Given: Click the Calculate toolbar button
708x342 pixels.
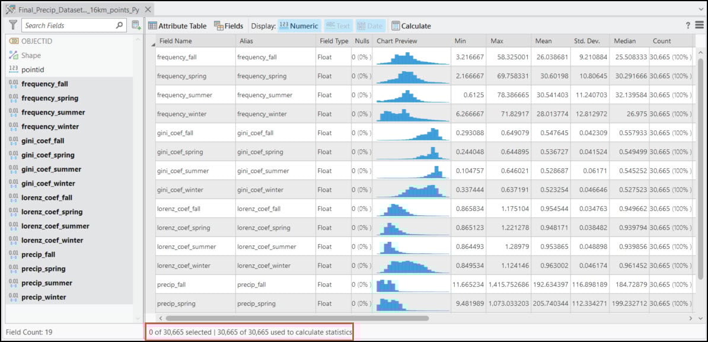Looking at the screenshot, I should [x=411, y=26].
